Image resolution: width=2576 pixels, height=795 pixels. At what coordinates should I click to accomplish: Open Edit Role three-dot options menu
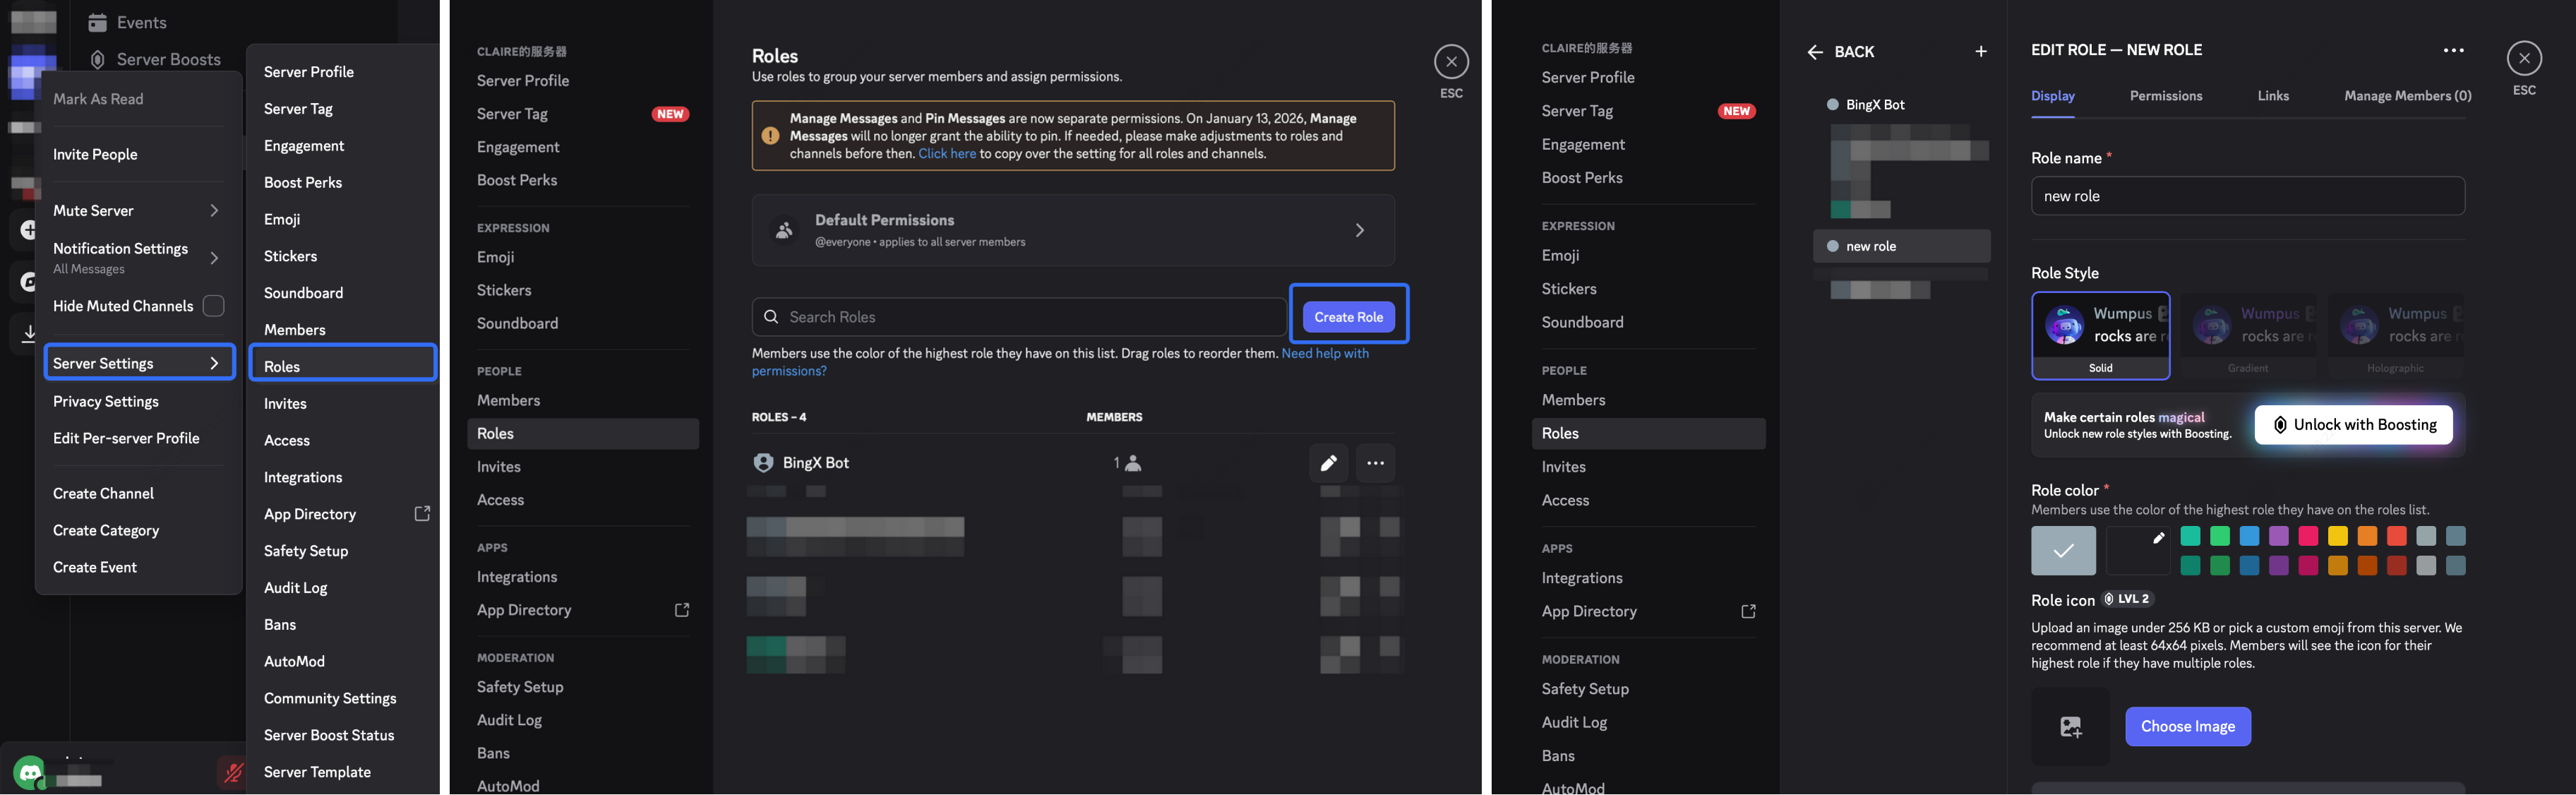tap(2453, 50)
